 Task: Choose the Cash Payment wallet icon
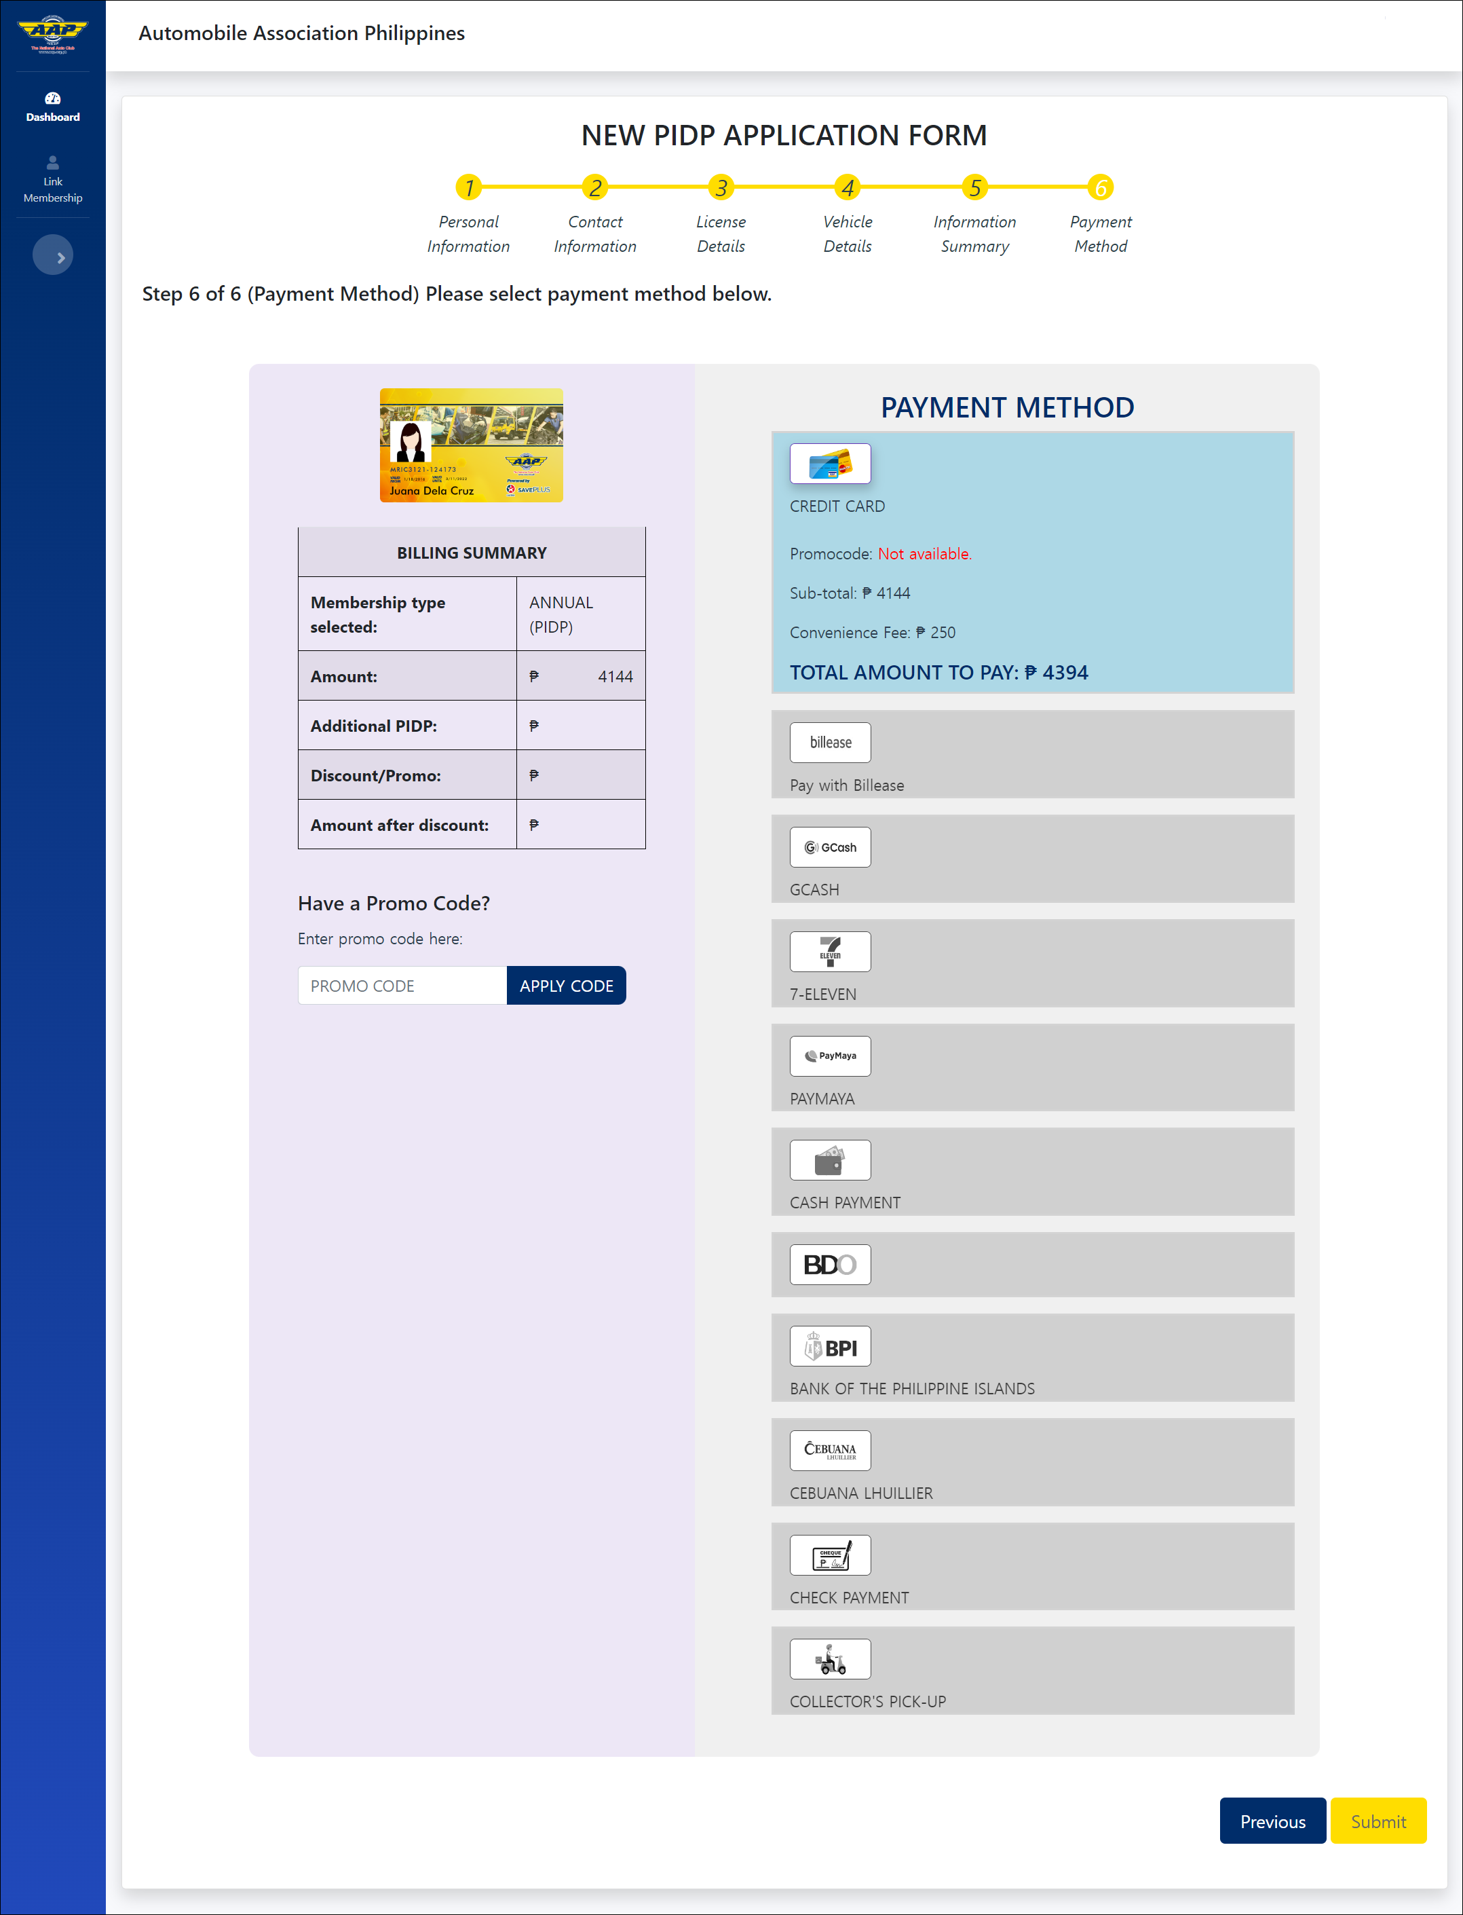pyautogui.click(x=829, y=1159)
